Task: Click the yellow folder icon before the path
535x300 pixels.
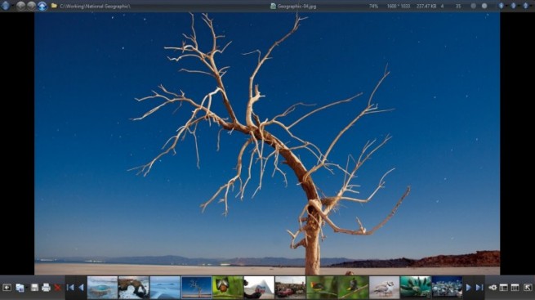Action: [54, 6]
